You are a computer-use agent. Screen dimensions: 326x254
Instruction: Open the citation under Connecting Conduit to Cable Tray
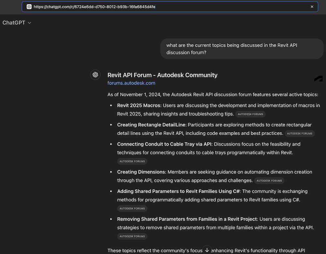pos(132,161)
